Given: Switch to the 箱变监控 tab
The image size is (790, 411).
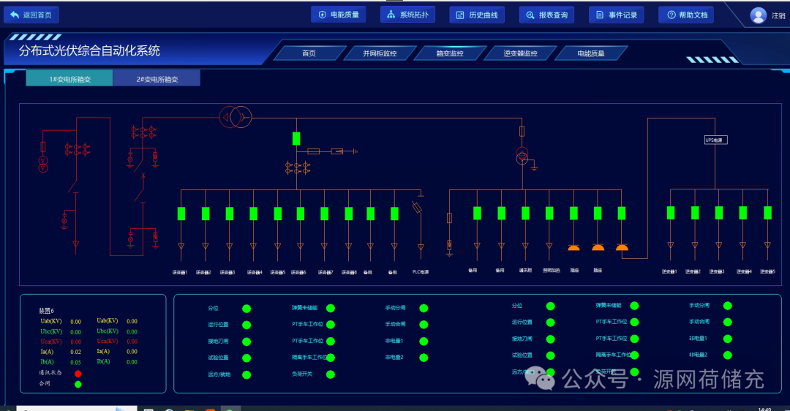Looking at the screenshot, I should coord(450,53).
